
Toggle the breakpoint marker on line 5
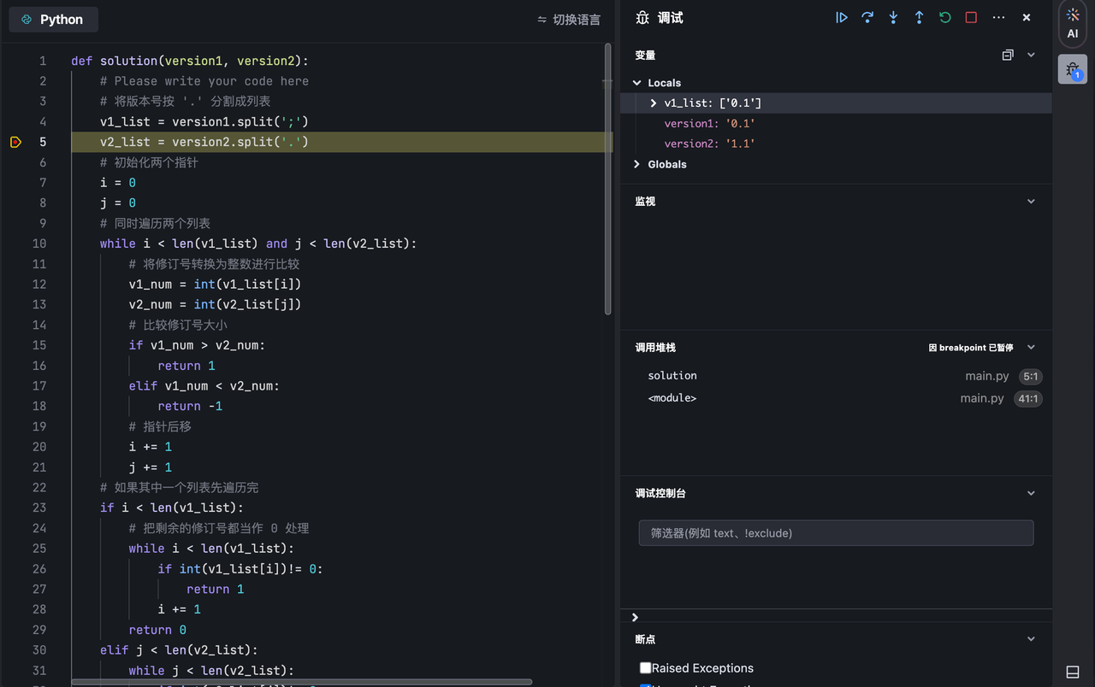click(15, 142)
